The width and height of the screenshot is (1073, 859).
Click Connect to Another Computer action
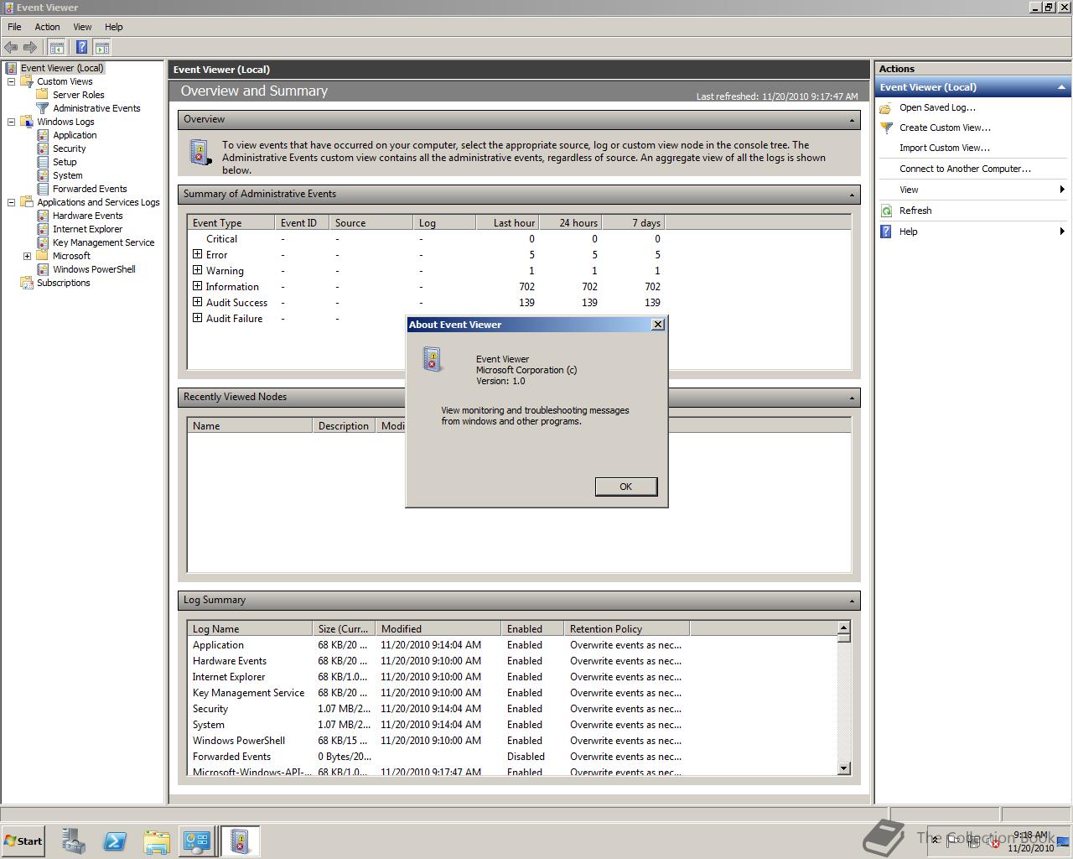[965, 169]
